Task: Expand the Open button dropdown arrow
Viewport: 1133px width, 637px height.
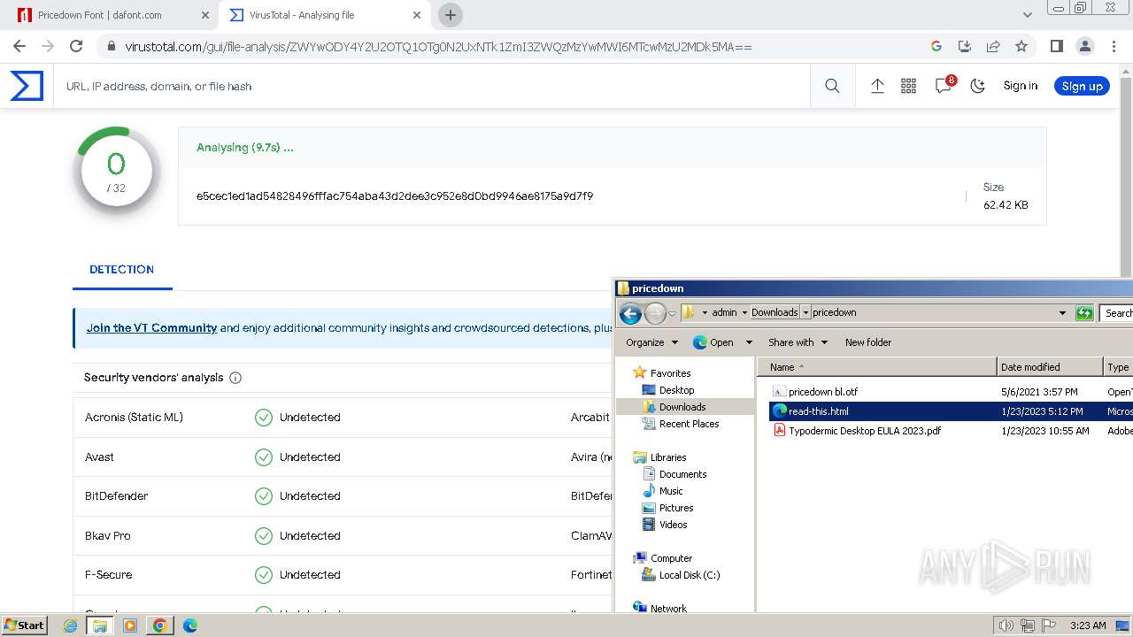Action: point(748,342)
